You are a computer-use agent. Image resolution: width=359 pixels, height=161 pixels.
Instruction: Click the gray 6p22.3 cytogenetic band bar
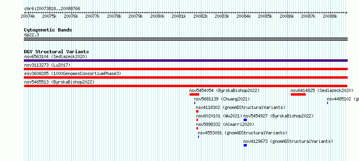pos(186,39)
